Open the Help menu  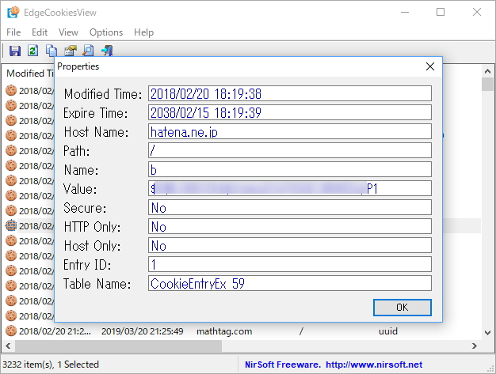143,32
